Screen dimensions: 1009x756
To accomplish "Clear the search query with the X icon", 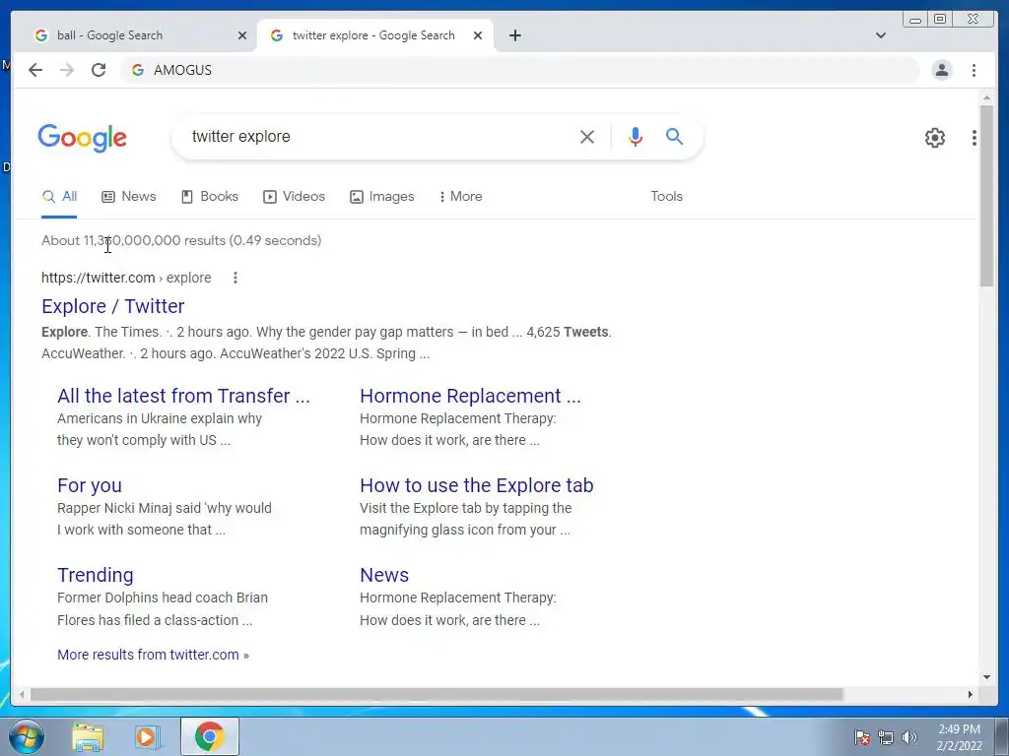I will coord(587,136).
